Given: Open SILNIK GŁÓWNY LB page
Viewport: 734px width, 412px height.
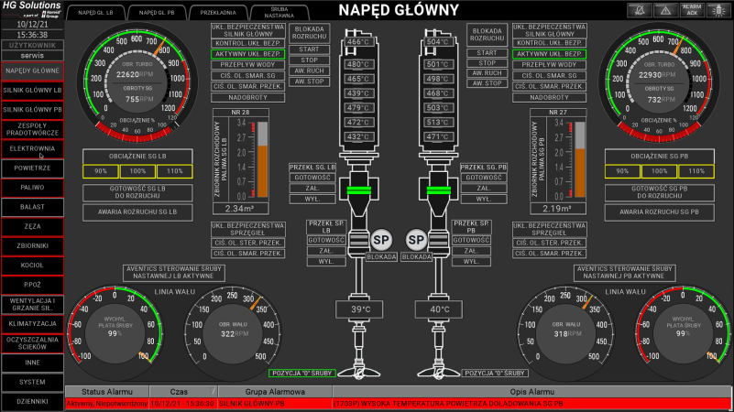Looking at the screenshot, I should (x=32, y=91).
